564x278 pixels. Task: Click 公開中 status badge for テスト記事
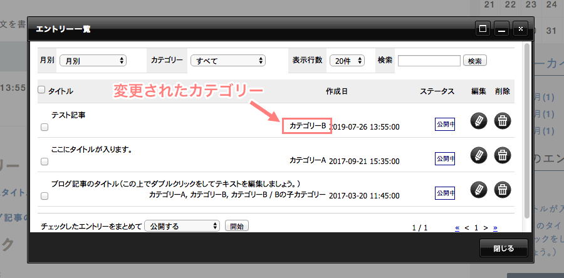click(445, 124)
